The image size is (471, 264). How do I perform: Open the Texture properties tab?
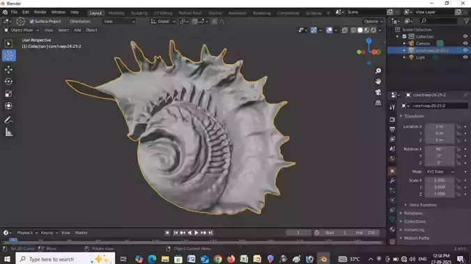(392, 242)
